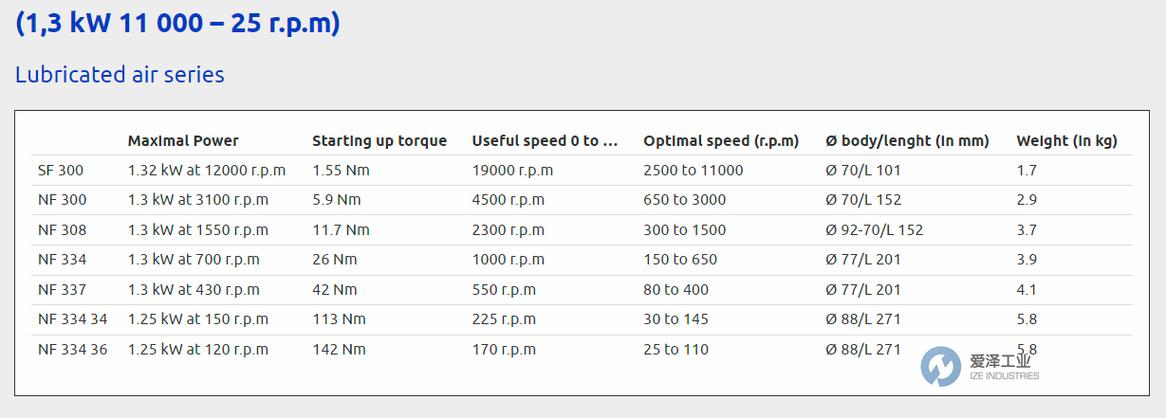Image resolution: width=1166 pixels, height=418 pixels.
Task: Click the Lubricated air series heading
Action: point(120,74)
